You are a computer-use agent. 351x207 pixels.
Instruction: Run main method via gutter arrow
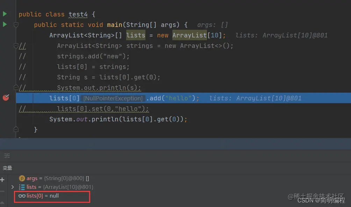(5, 24)
